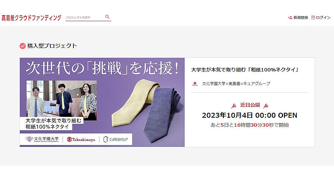Click the Bunka Gakuen University logo on banner
The image size is (334, 175).
[x=42, y=139]
